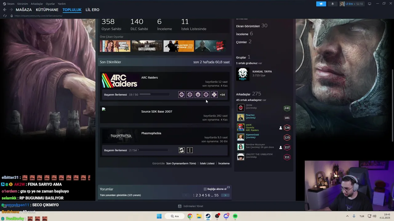Open Discord from the Windows taskbar
394x221 pixels.
pos(226,216)
